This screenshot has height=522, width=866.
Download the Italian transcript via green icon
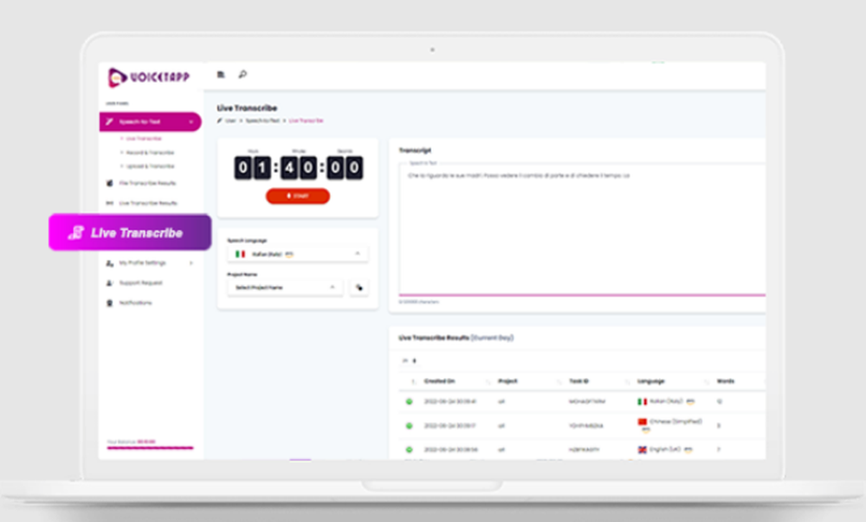pos(408,401)
